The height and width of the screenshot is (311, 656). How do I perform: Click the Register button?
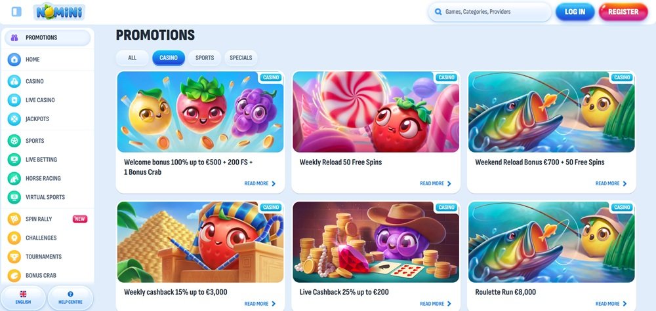623,12
